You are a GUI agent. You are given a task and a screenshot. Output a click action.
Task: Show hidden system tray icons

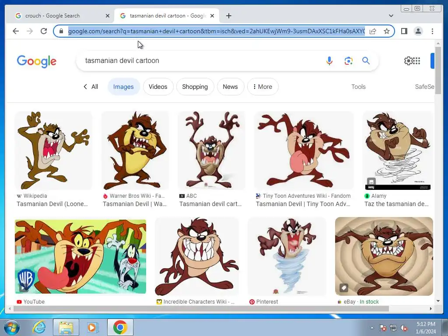tap(372, 328)
